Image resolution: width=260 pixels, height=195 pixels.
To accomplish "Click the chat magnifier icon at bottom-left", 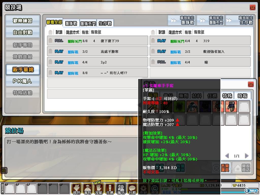I will pyautogui.click(x=4, y=170).
